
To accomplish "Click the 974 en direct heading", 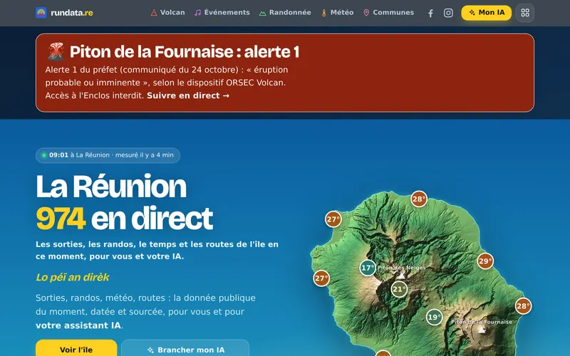I will 124,218.
